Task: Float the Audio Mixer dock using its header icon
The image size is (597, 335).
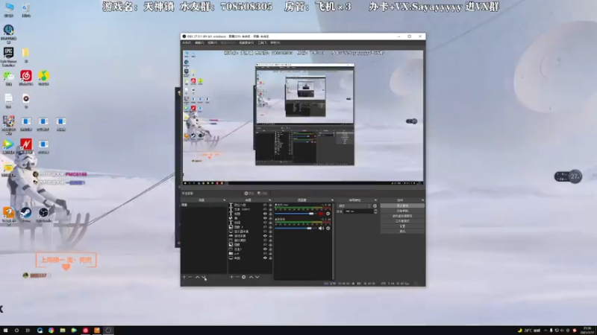Action: click(x=332, y=200)
